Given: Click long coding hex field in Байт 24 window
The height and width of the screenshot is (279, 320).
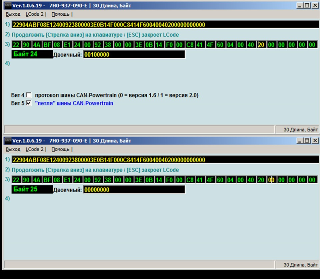Looking at the screenshot, I should point(165,25).
